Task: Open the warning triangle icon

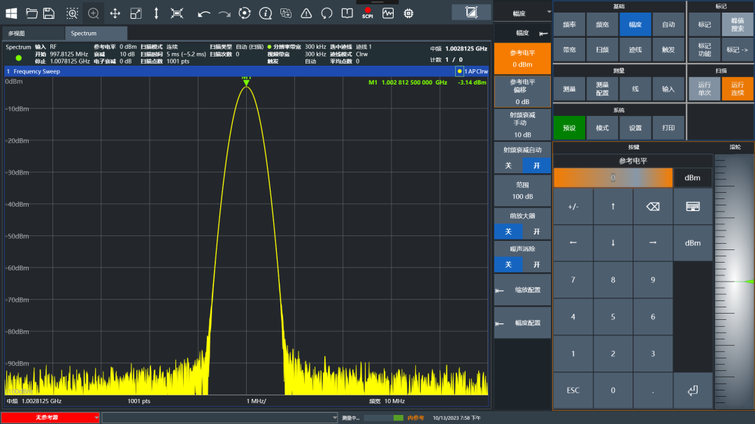Action: [x=306, y=13]
